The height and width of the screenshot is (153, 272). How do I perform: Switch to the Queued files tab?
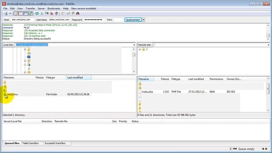[x=12, y=143]
